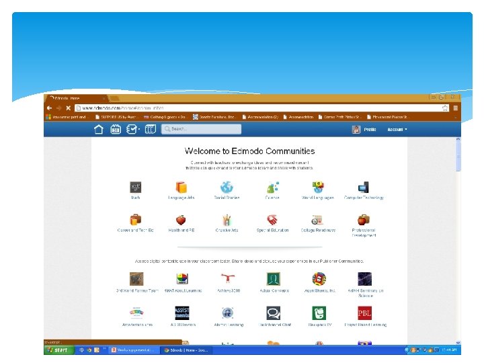This screenshot has height=363, width=484.
Task: Open the Science text link
Action: pos(272,198)
